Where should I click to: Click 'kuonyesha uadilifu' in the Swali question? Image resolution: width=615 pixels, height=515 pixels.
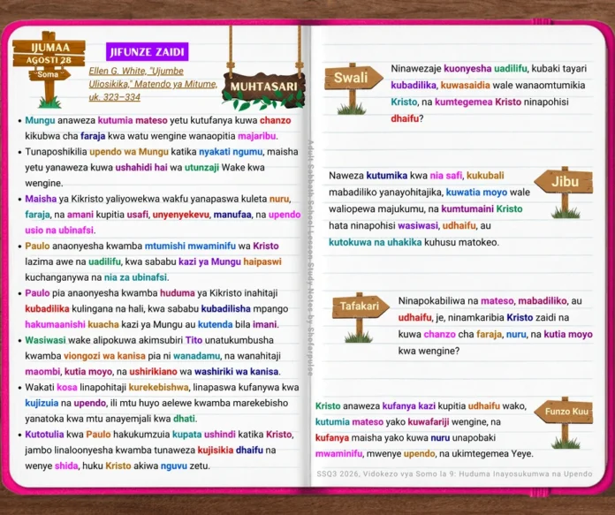pyautogui.click(x=485, y=69)
